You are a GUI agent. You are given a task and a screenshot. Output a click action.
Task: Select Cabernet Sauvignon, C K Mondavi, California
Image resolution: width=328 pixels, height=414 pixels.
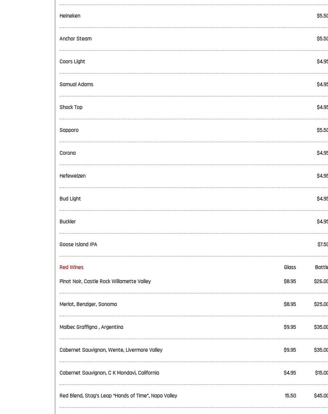109,373
